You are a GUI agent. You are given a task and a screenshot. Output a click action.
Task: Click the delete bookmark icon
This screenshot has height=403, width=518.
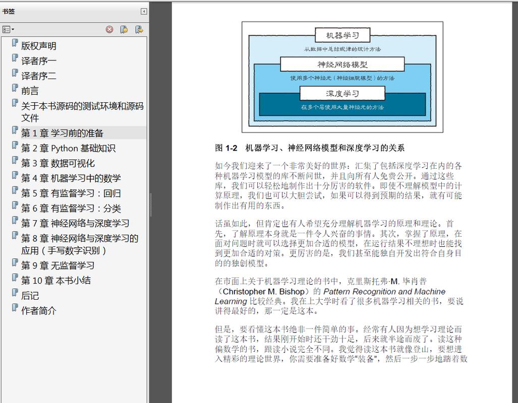click(109, 29)
